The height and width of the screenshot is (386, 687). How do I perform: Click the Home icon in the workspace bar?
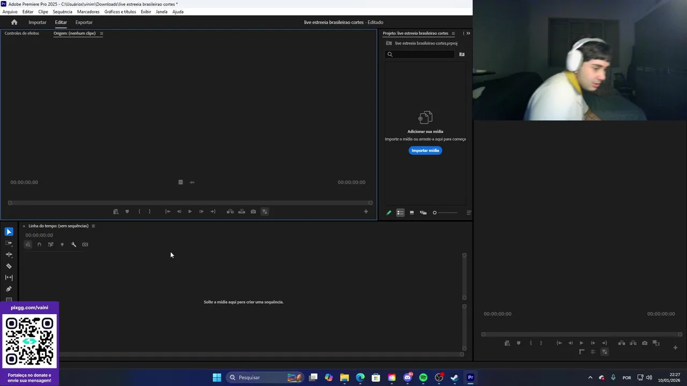click(14, 22)
